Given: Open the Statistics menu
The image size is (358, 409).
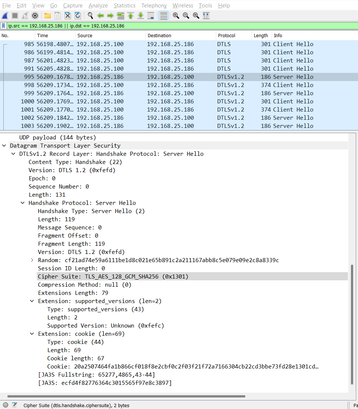Looking at the screenshot, I should coord(125,6).
